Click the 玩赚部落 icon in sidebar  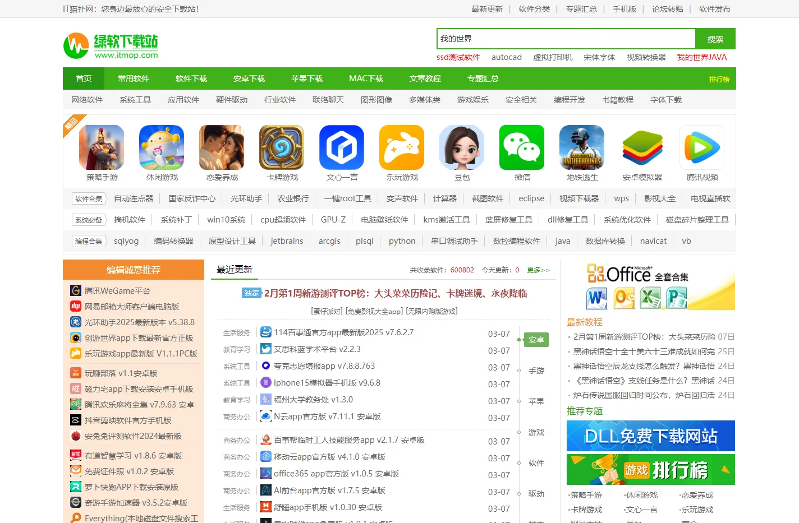[x=76, y=373]
